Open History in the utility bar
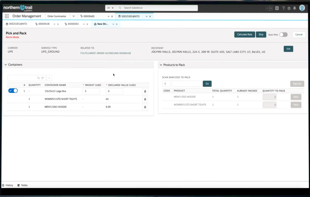The image size is (310, 197). tap(8, 185)
